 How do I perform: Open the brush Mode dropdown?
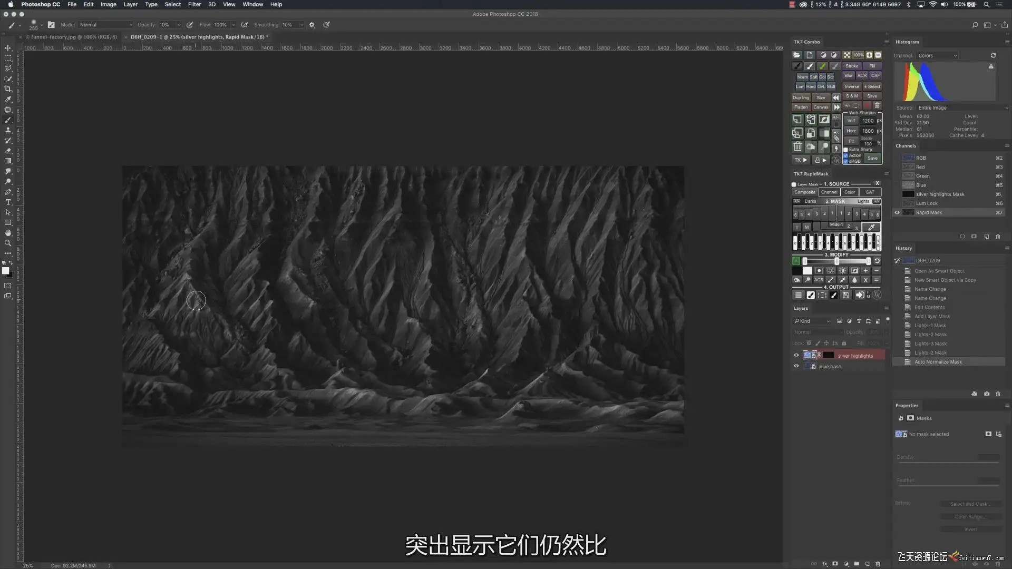(x=105, y=25)
